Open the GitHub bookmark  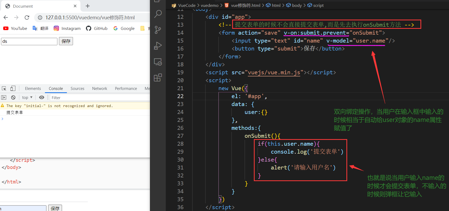[97, 28]
